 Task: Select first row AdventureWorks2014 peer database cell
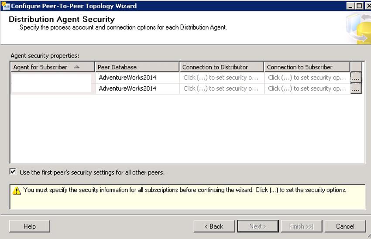click(x=137, y=78)
